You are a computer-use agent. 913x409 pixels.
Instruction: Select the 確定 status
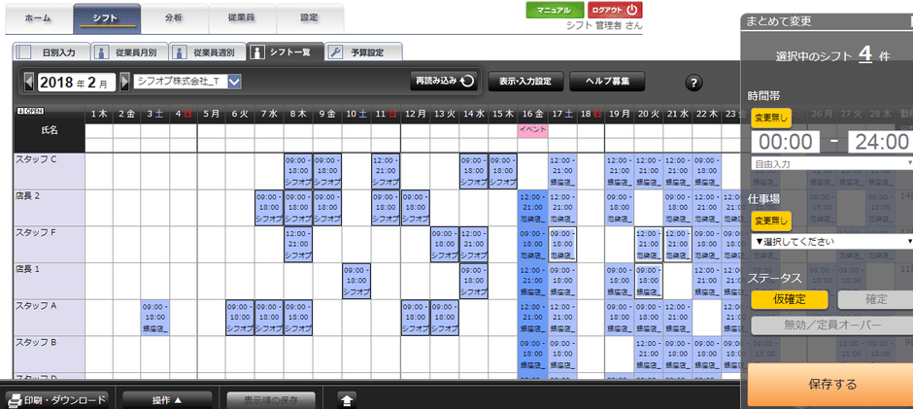pyautogui.click(x=875, y=299)
